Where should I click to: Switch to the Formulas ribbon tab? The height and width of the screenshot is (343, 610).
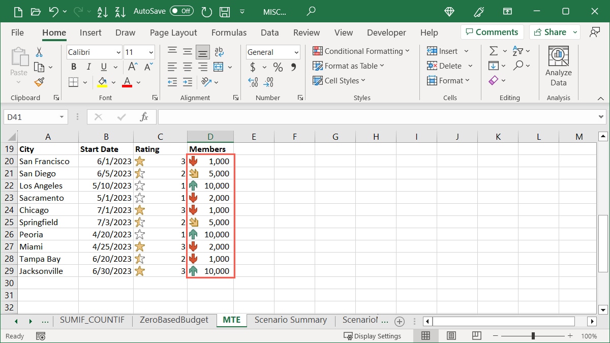[229, 32]
